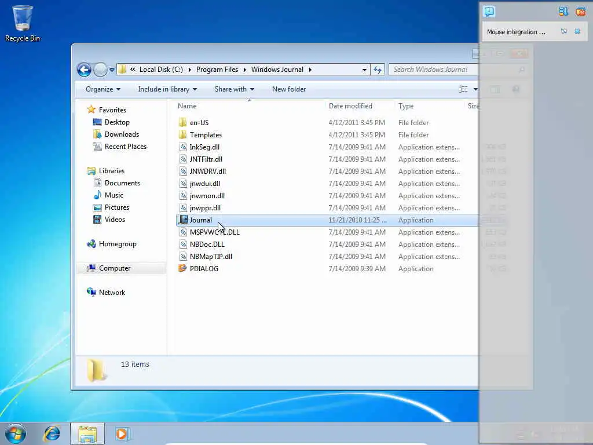Select Libraries in the navigation pane
Viewport: 593px width, 445px height.
pyautogui.click(x=112, y=171)
